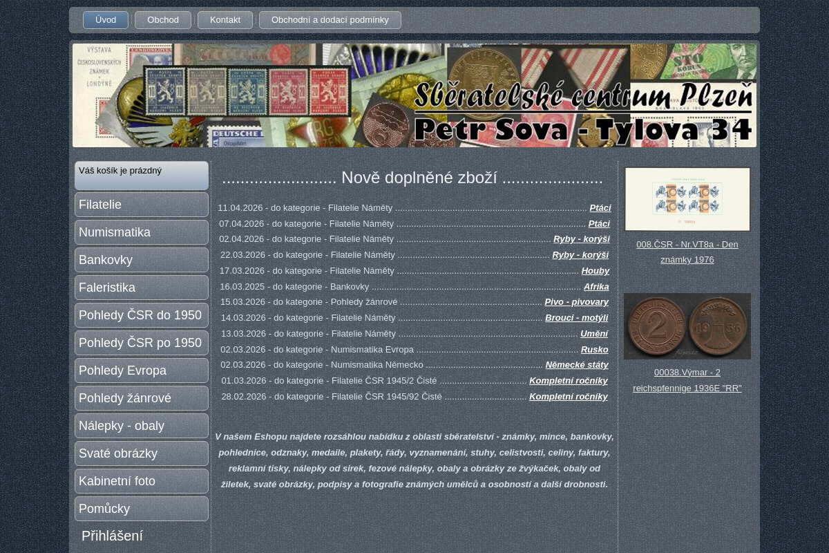Click the Německé státy link
The image size is (829, 553).
(x=576, y=365)
